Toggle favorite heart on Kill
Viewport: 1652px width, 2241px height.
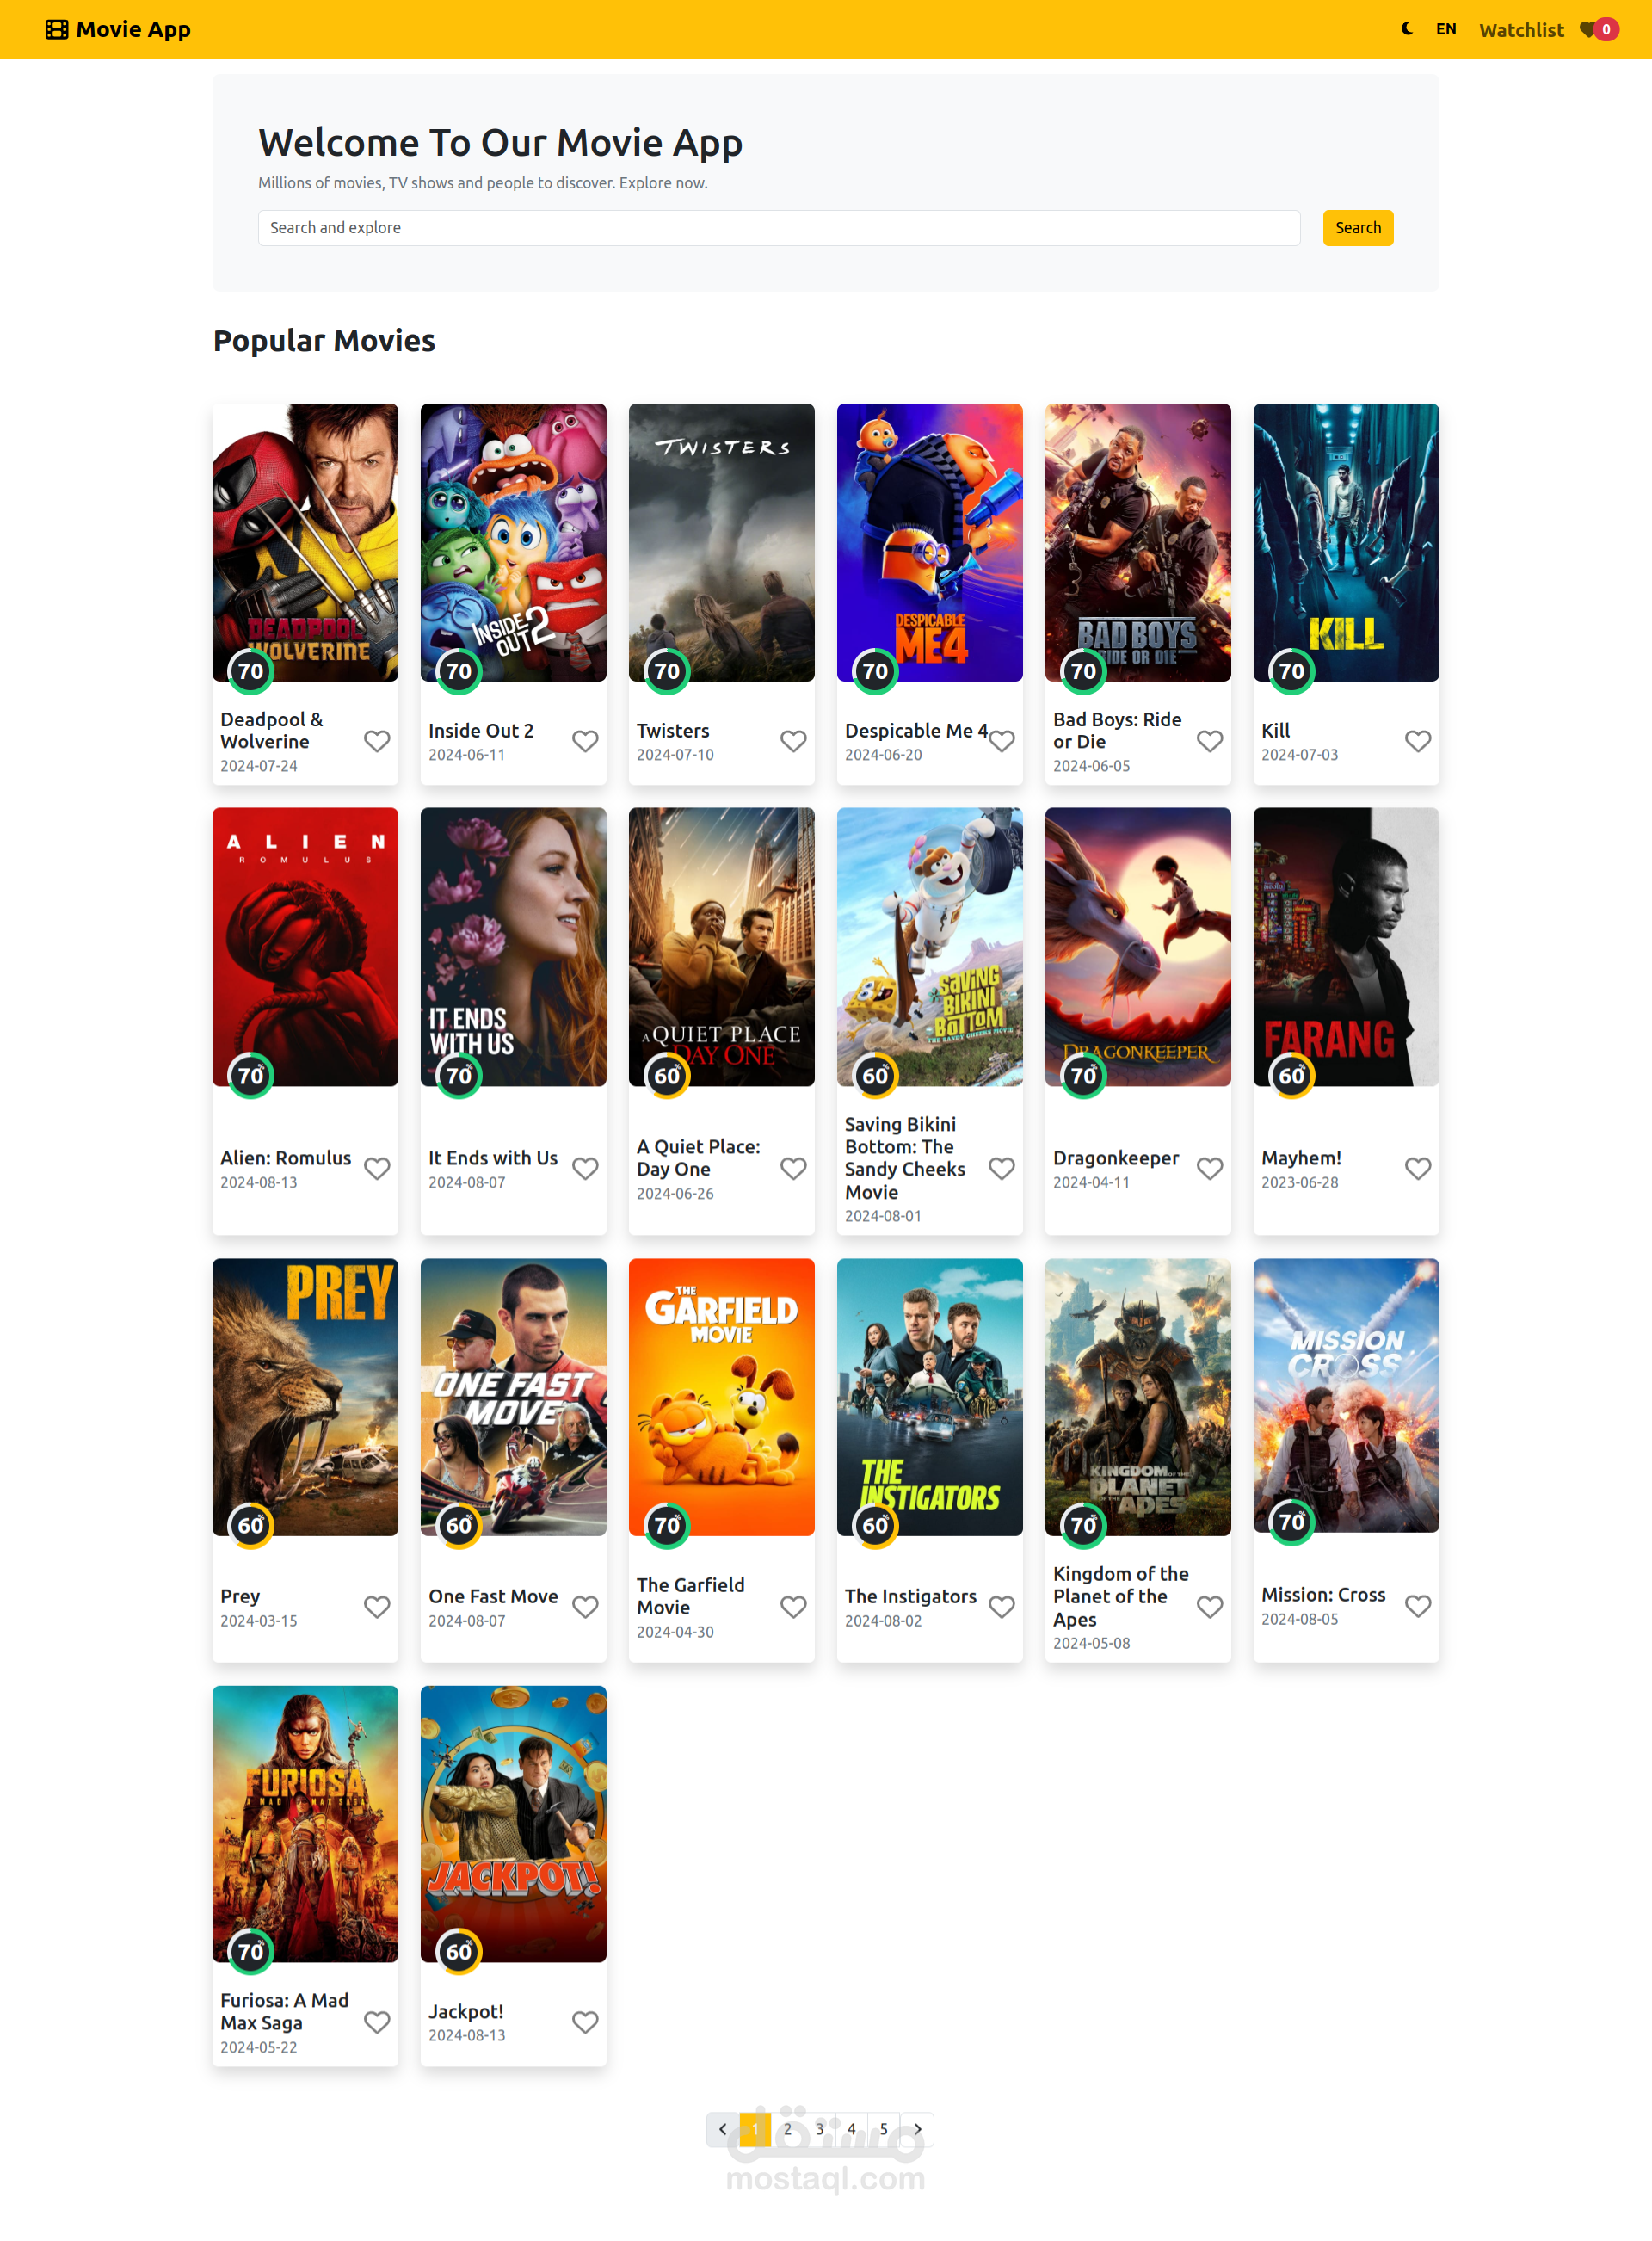(1418, 741)
